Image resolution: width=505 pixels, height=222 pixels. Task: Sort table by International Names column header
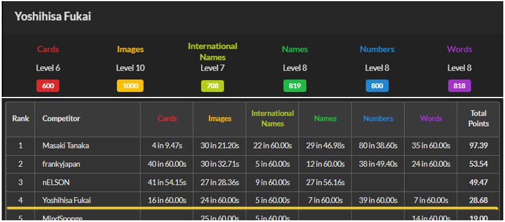273,118
